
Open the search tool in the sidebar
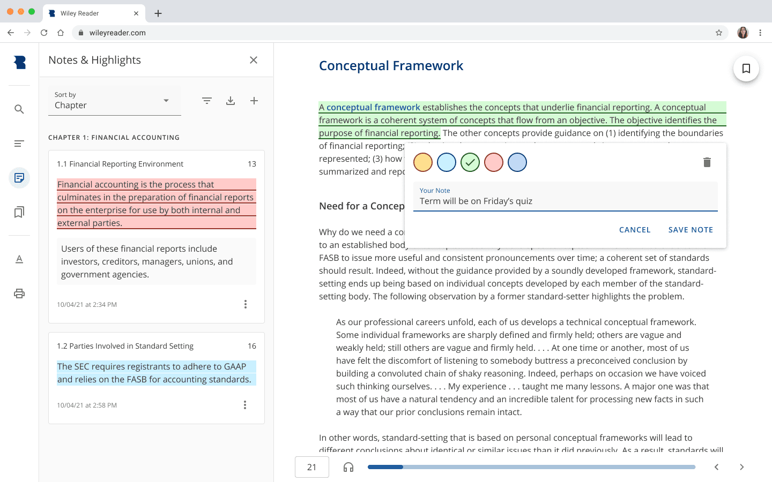click(19, 109)
